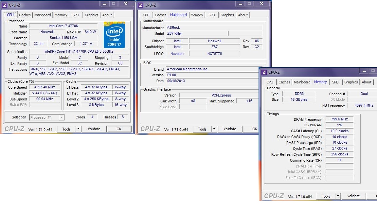This screenshot has width=377, height=212.
Task: Select the active CPU tab in the left window
Action: 10,15
